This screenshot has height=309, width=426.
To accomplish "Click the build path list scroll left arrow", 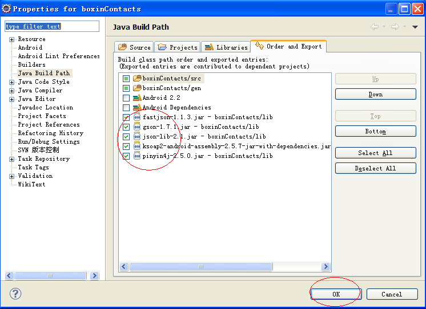I will click(124, 266).
